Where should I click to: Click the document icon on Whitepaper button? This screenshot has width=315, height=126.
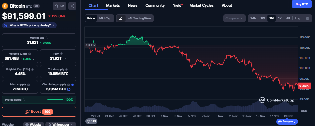[49, 124]
